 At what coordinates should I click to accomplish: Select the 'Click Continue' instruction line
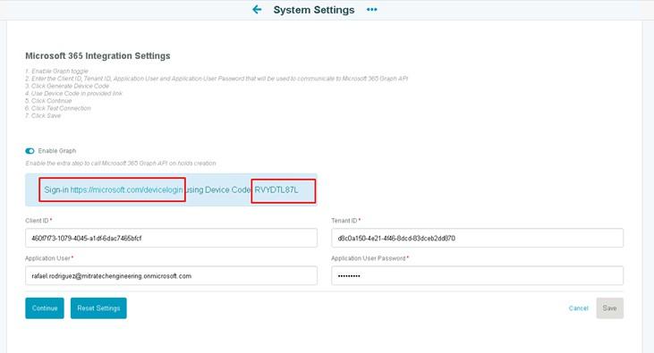48,101
